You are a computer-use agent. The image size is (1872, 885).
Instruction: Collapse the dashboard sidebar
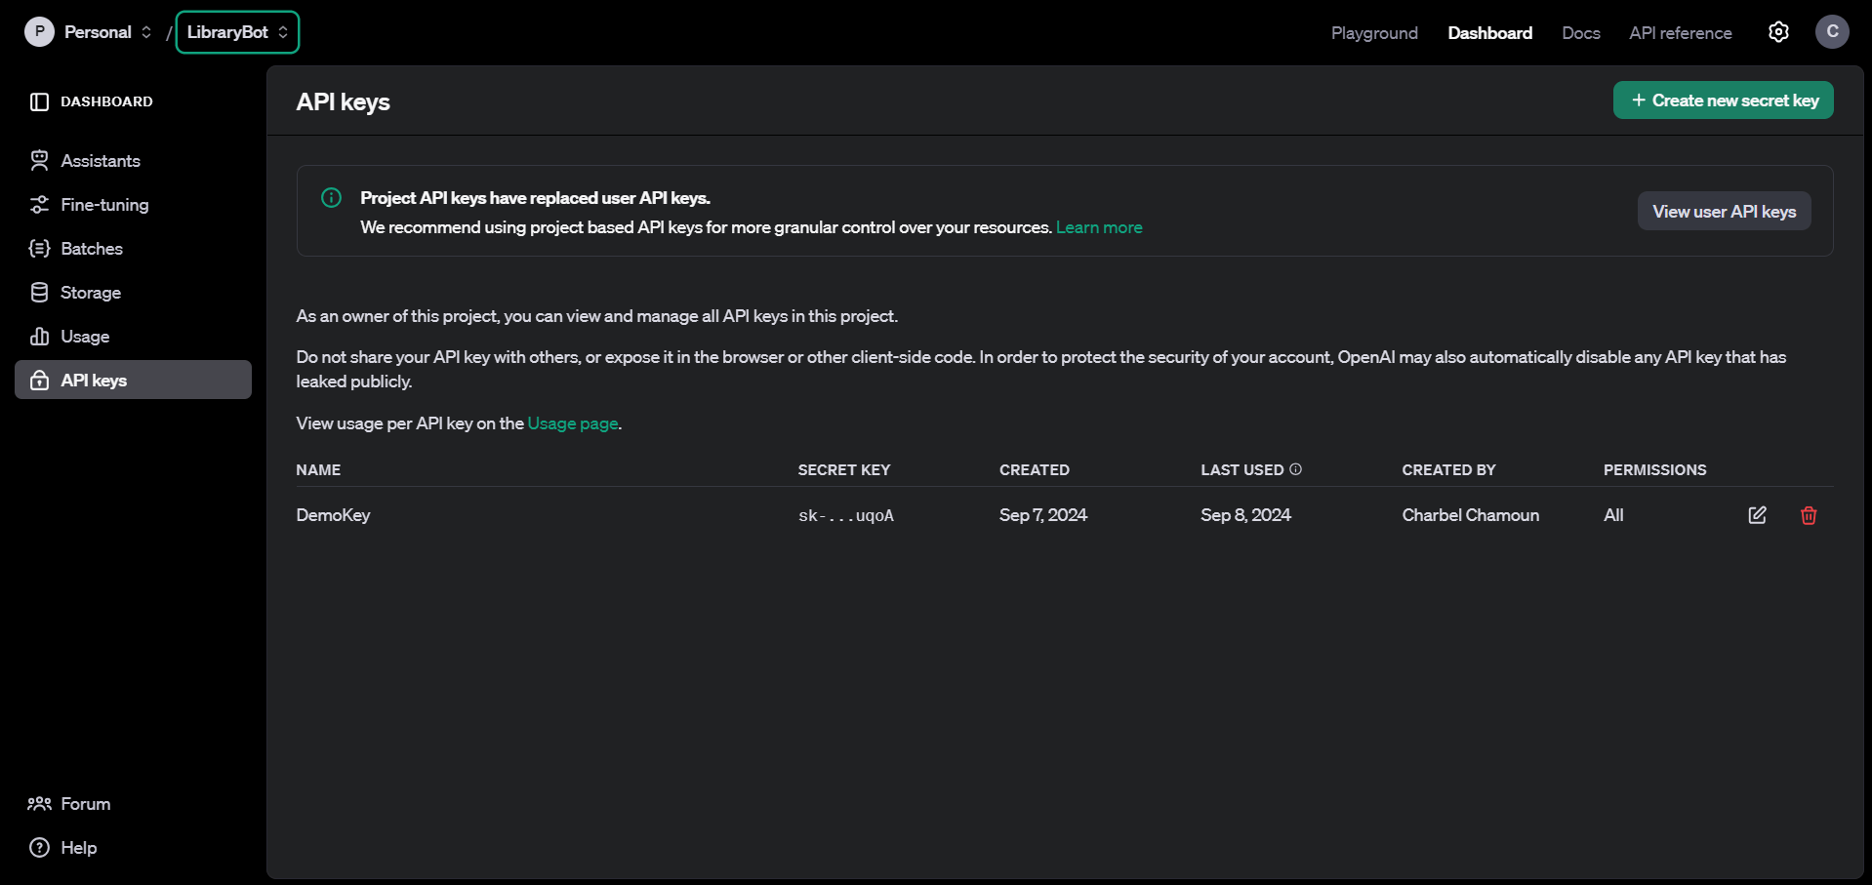click(39, 101)
